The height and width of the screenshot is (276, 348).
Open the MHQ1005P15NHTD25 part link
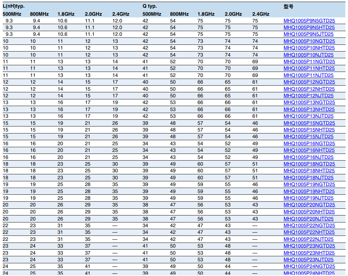[309, 130]
